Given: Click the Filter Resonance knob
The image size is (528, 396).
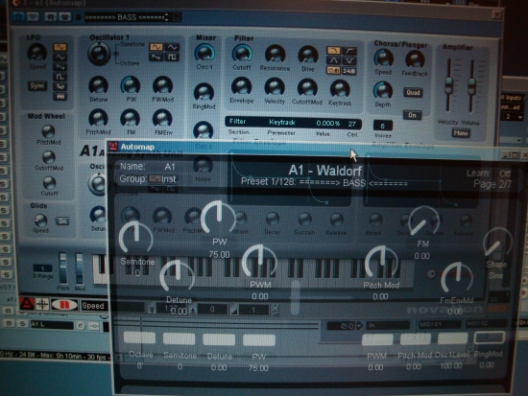Looking at the screenshot, I should (x=275, y=54).
